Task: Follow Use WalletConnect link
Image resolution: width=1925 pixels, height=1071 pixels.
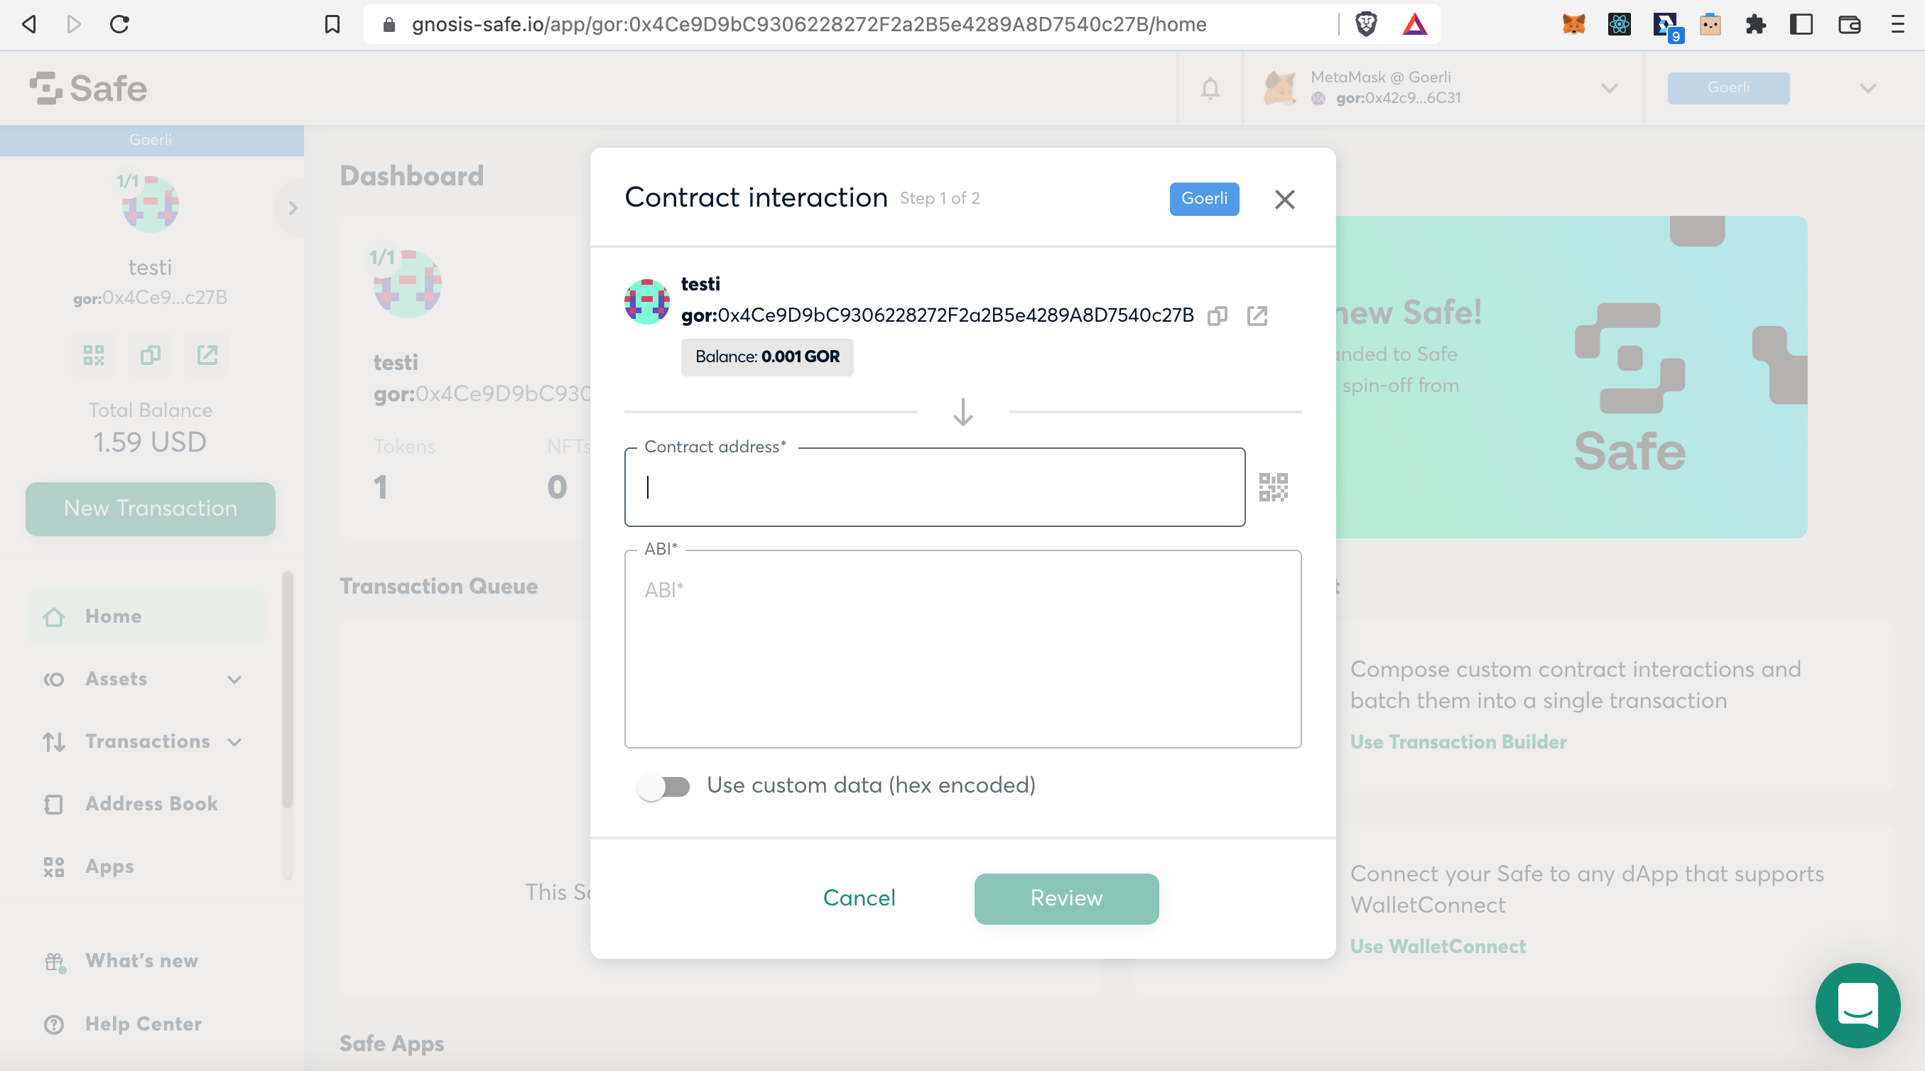Action: click(x=1438, y=947)
